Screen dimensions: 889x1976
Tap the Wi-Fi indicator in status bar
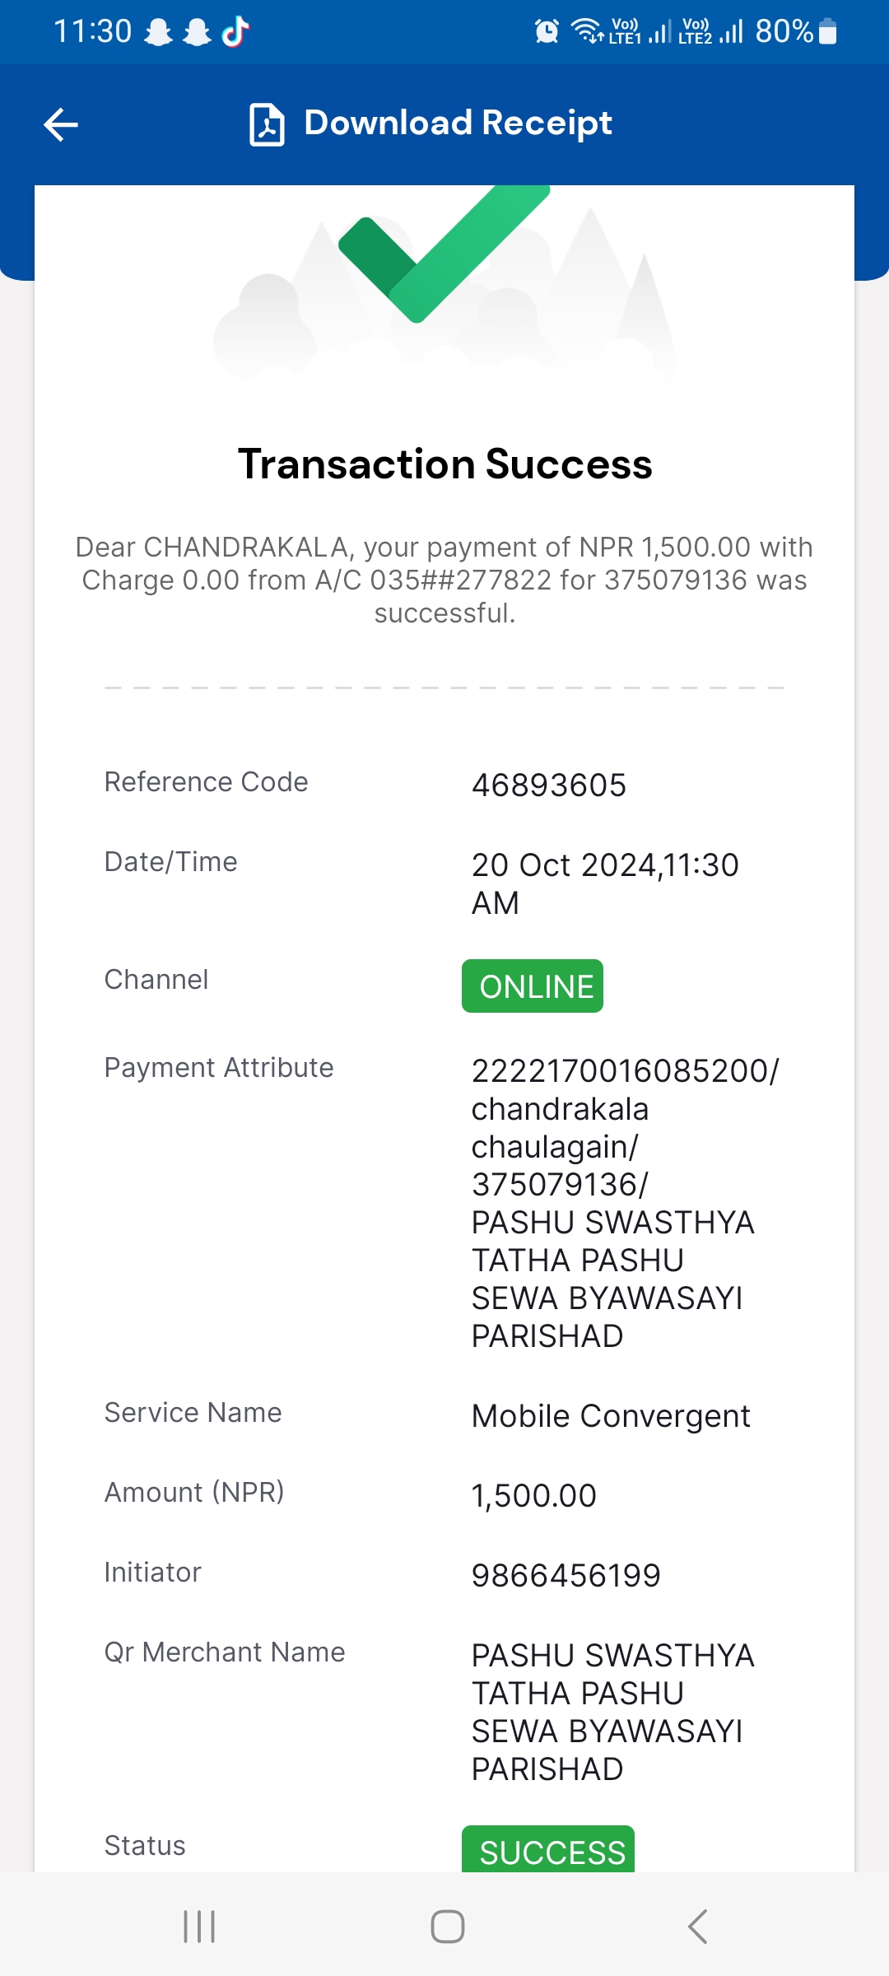588,31
